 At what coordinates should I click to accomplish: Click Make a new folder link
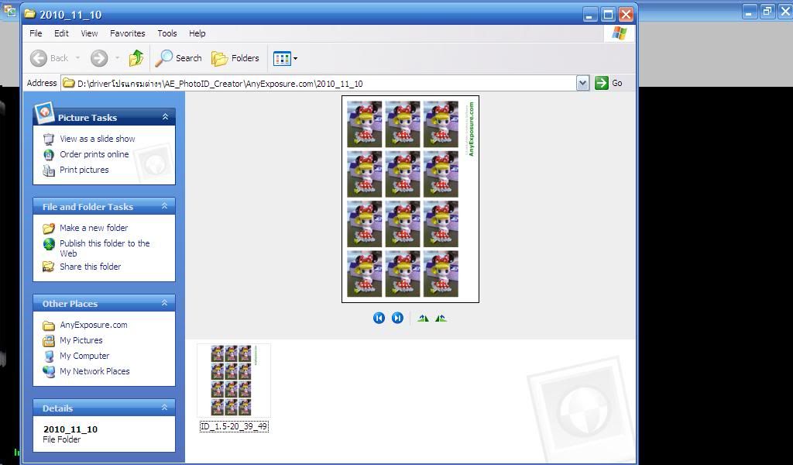tap(94, 228)
